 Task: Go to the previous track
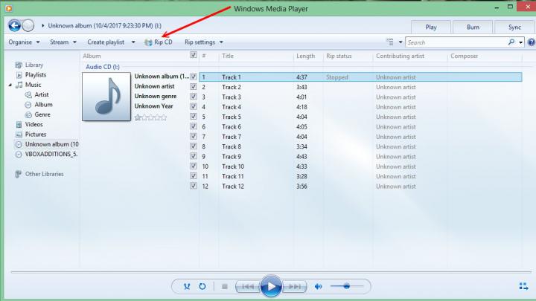click(247, 286)
